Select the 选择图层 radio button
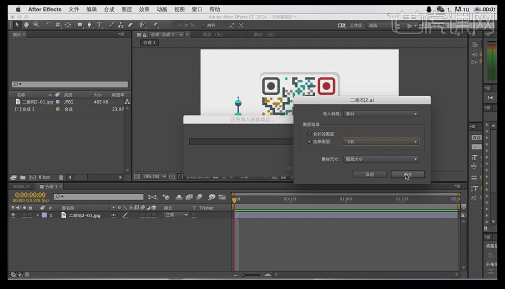Viewport: 505px width, 289px height. click(x=309, y=141)
